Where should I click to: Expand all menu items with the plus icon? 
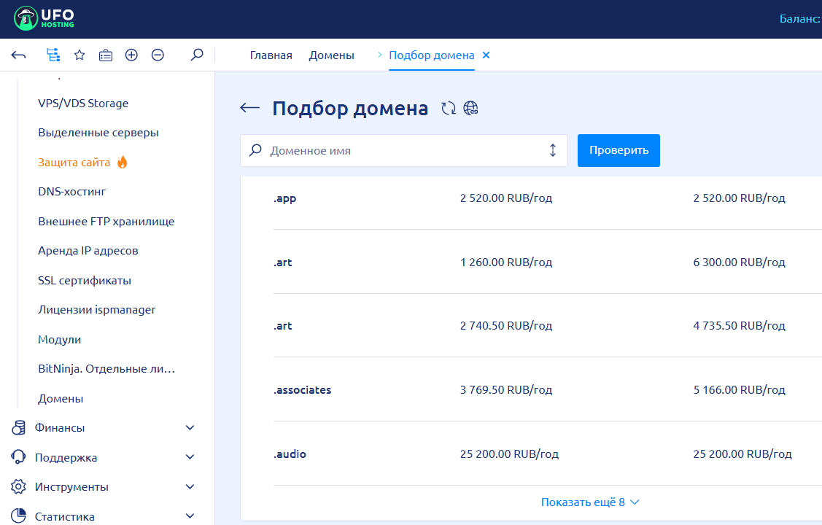tap(131, 55)
